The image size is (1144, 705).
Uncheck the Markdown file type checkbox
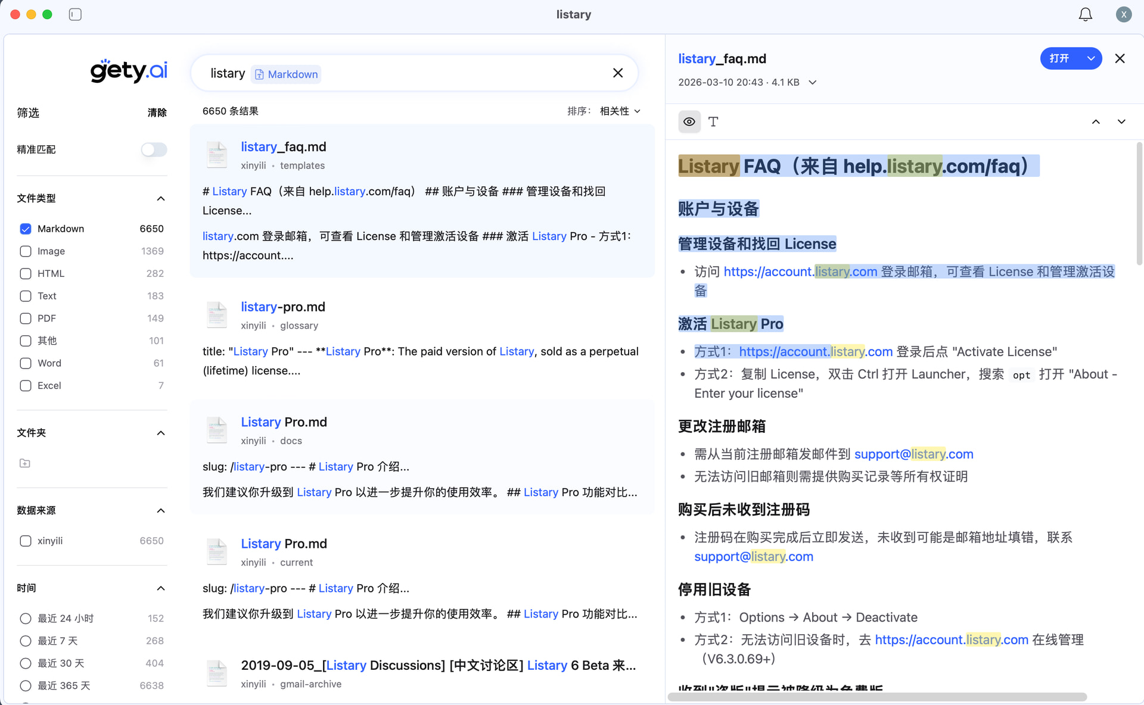[26, 229]
